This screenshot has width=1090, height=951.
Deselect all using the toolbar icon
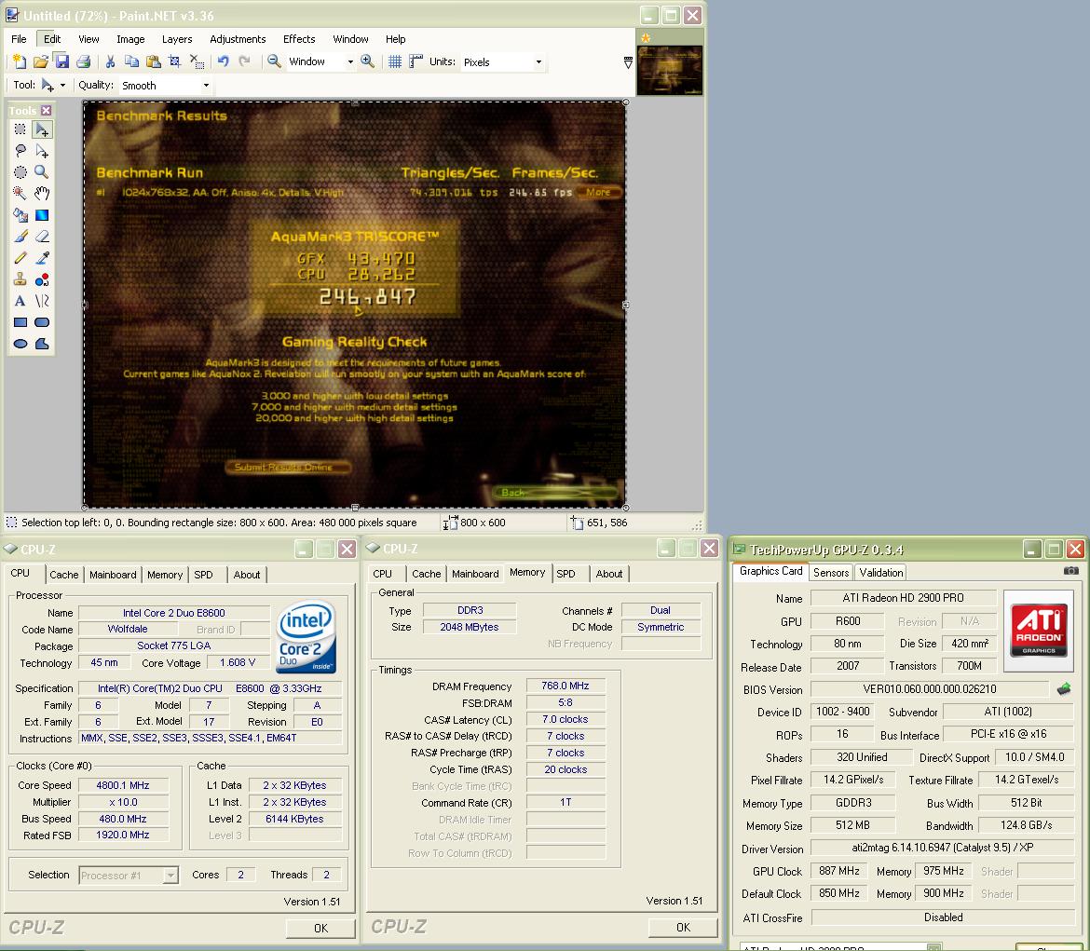[x=197, y=61]
